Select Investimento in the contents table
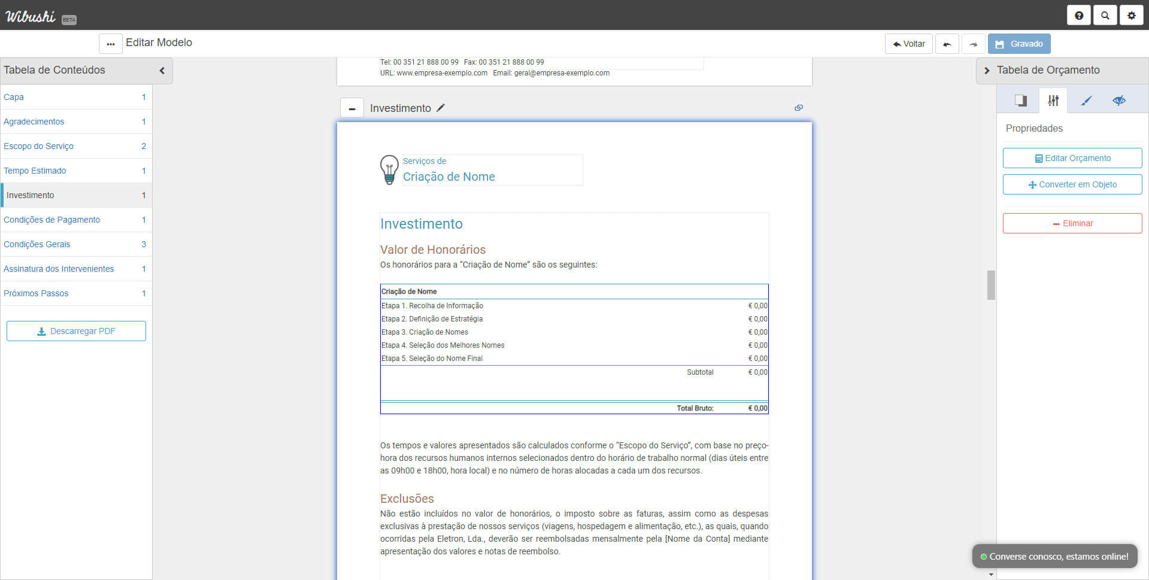Image resolution: width=1149 pixels, height=580 pixels. click(x=76, y=195)
